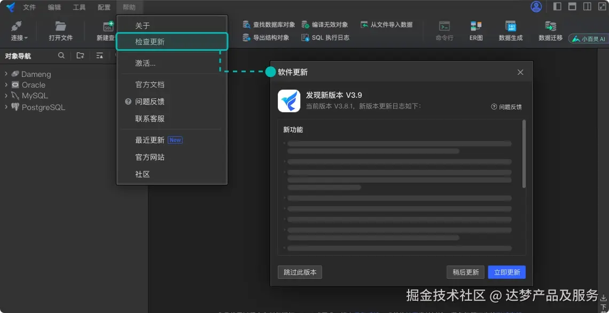Open the 命令行 terminal icon
The image size is (609, 313).
[444, 26]
